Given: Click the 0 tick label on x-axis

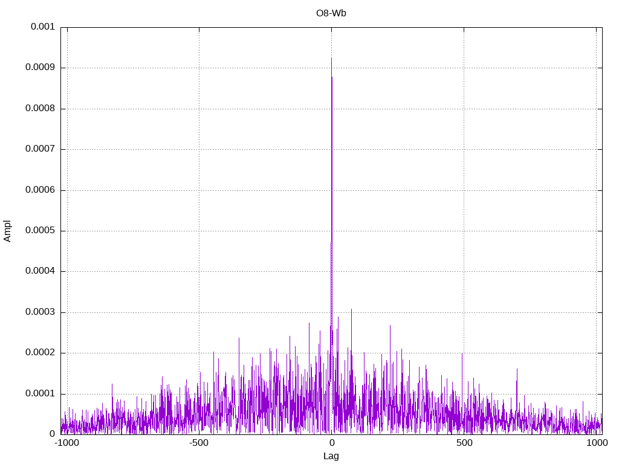Looking at the screenshot, I should pyautogui.click(x=331, y=443).
